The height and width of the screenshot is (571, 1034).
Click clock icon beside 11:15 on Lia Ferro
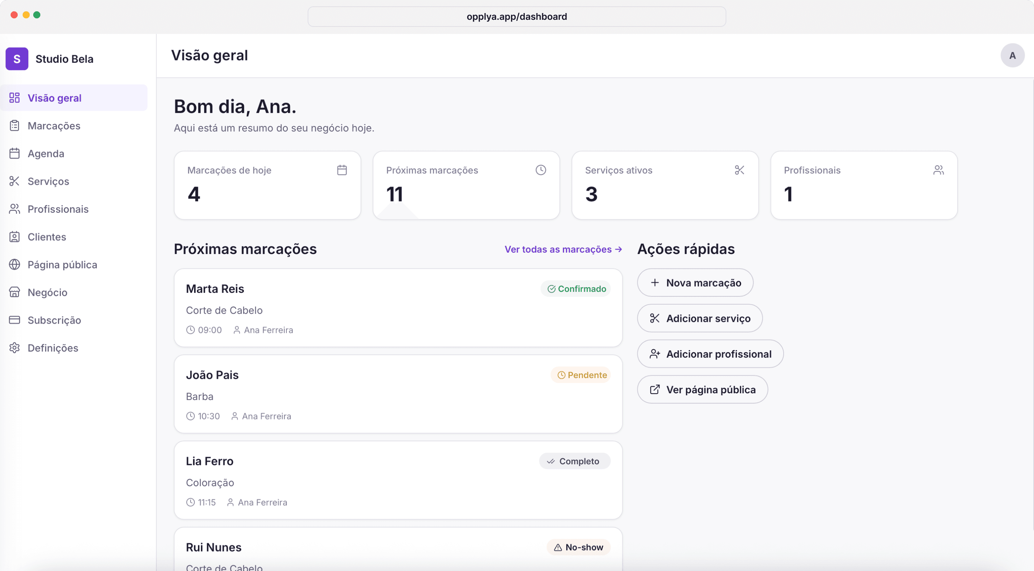(190, 502)
